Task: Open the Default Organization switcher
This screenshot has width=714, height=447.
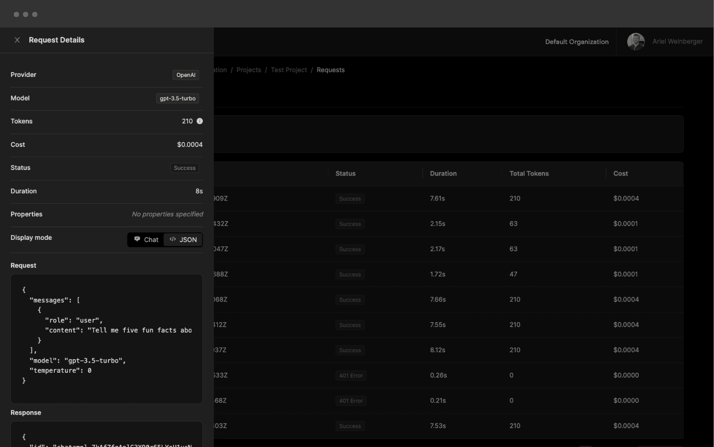Action: pyautogui.click(x=577, y=42)
